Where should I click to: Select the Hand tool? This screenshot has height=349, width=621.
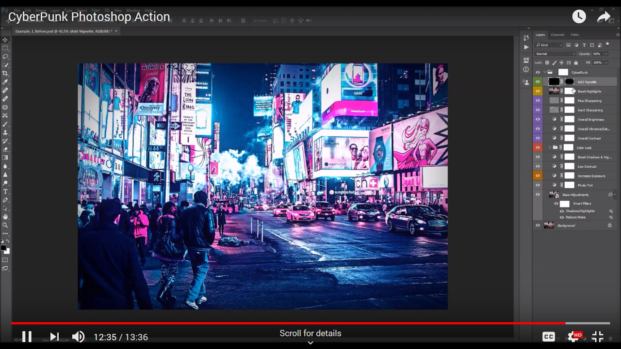point(5,217)
